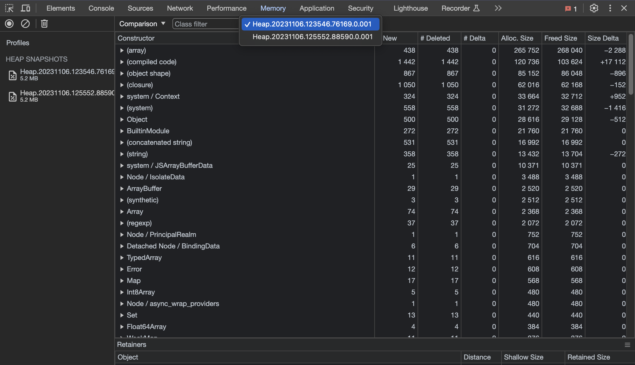Open DevTools settings gear
Image resolution: width=635 pixels, height=365 pixels.
click(594, 8)
